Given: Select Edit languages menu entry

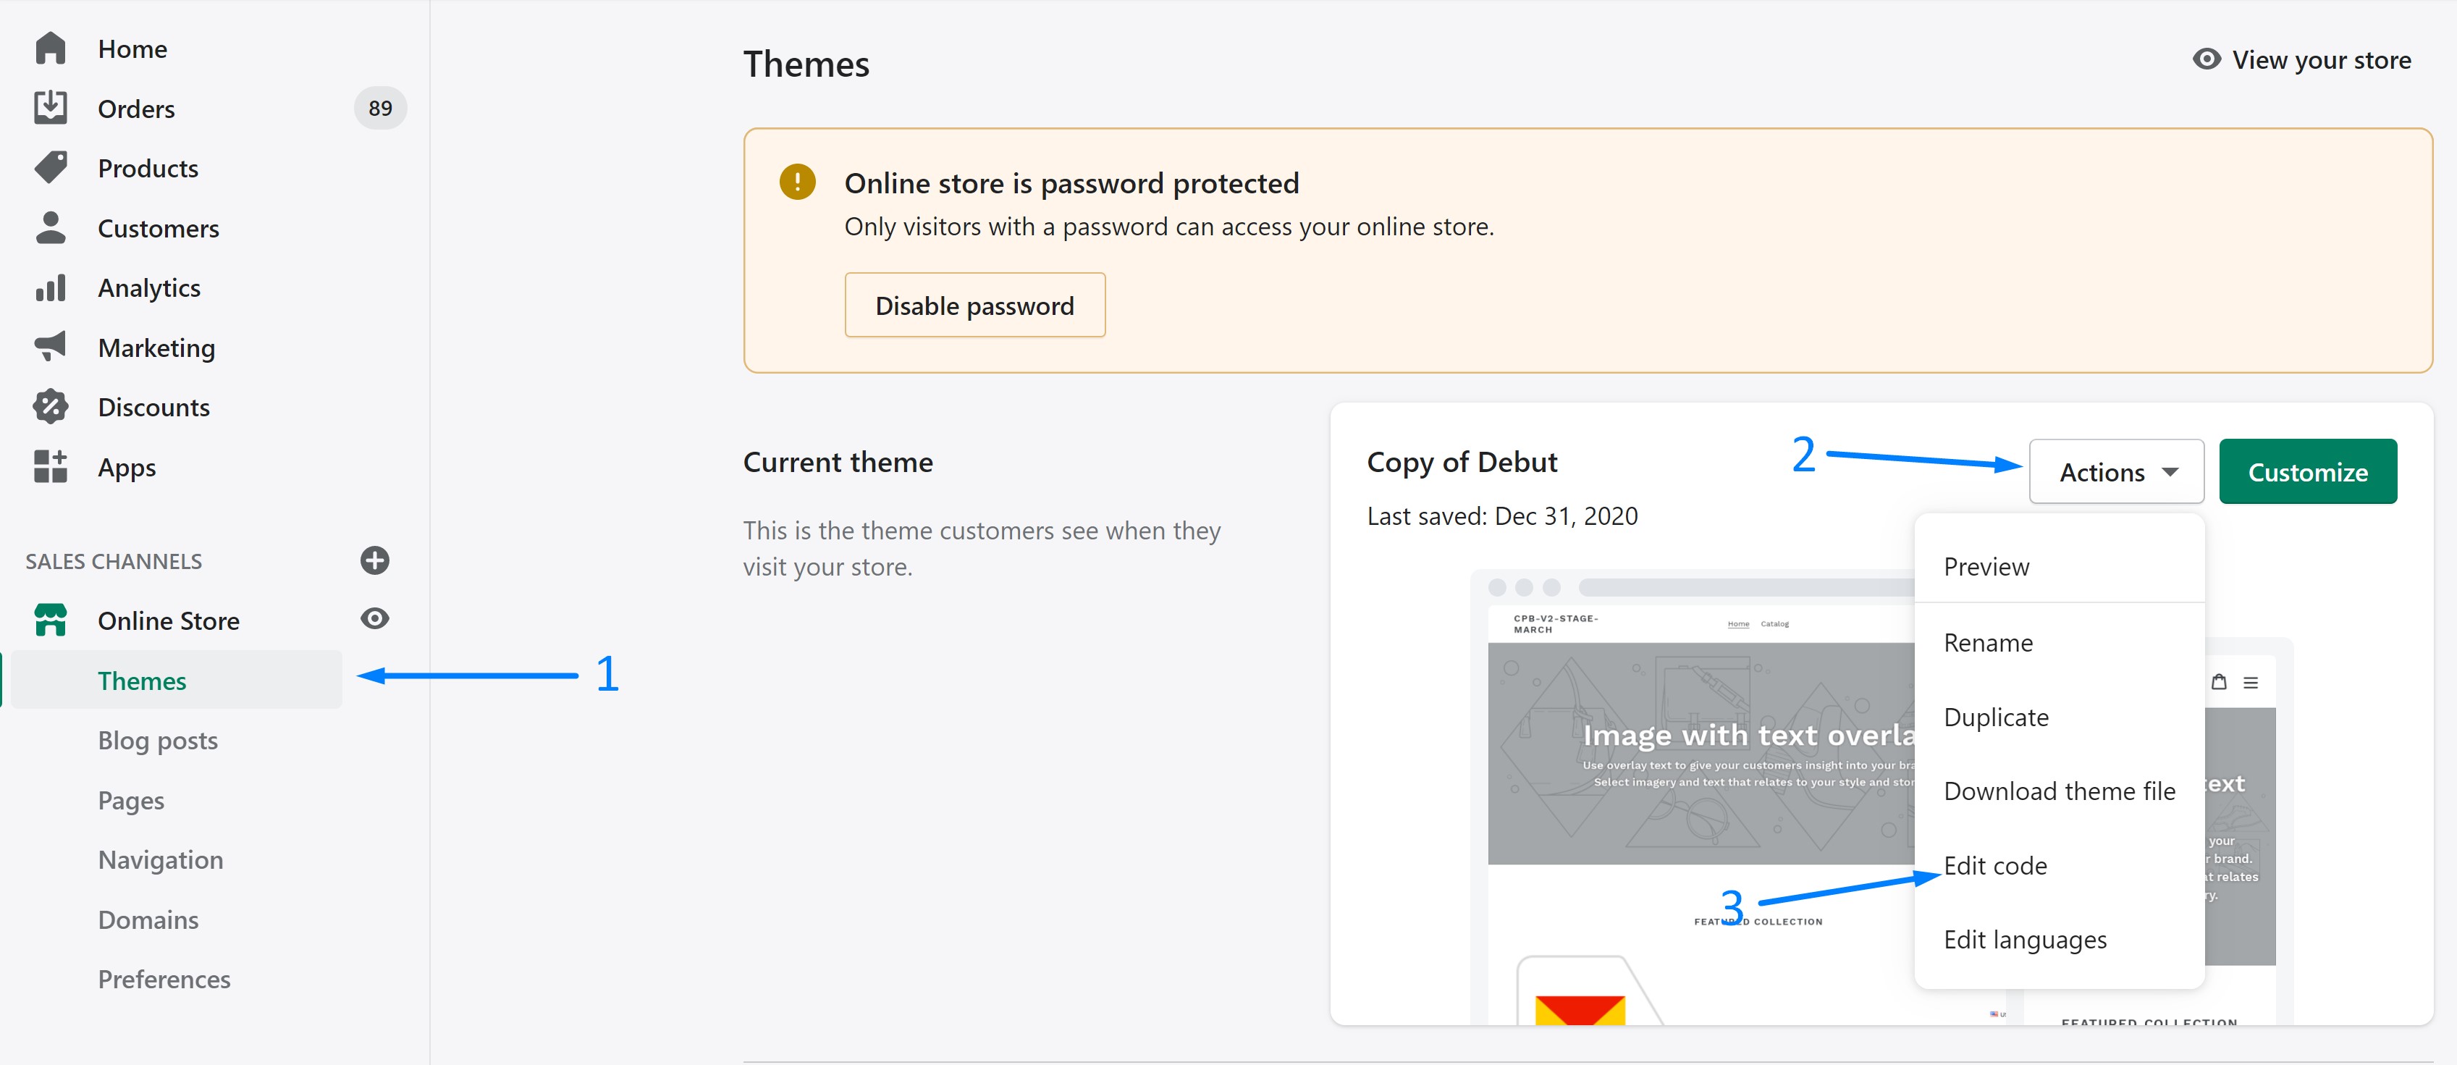Looking at the screenshot, I should coord(2060,940).
